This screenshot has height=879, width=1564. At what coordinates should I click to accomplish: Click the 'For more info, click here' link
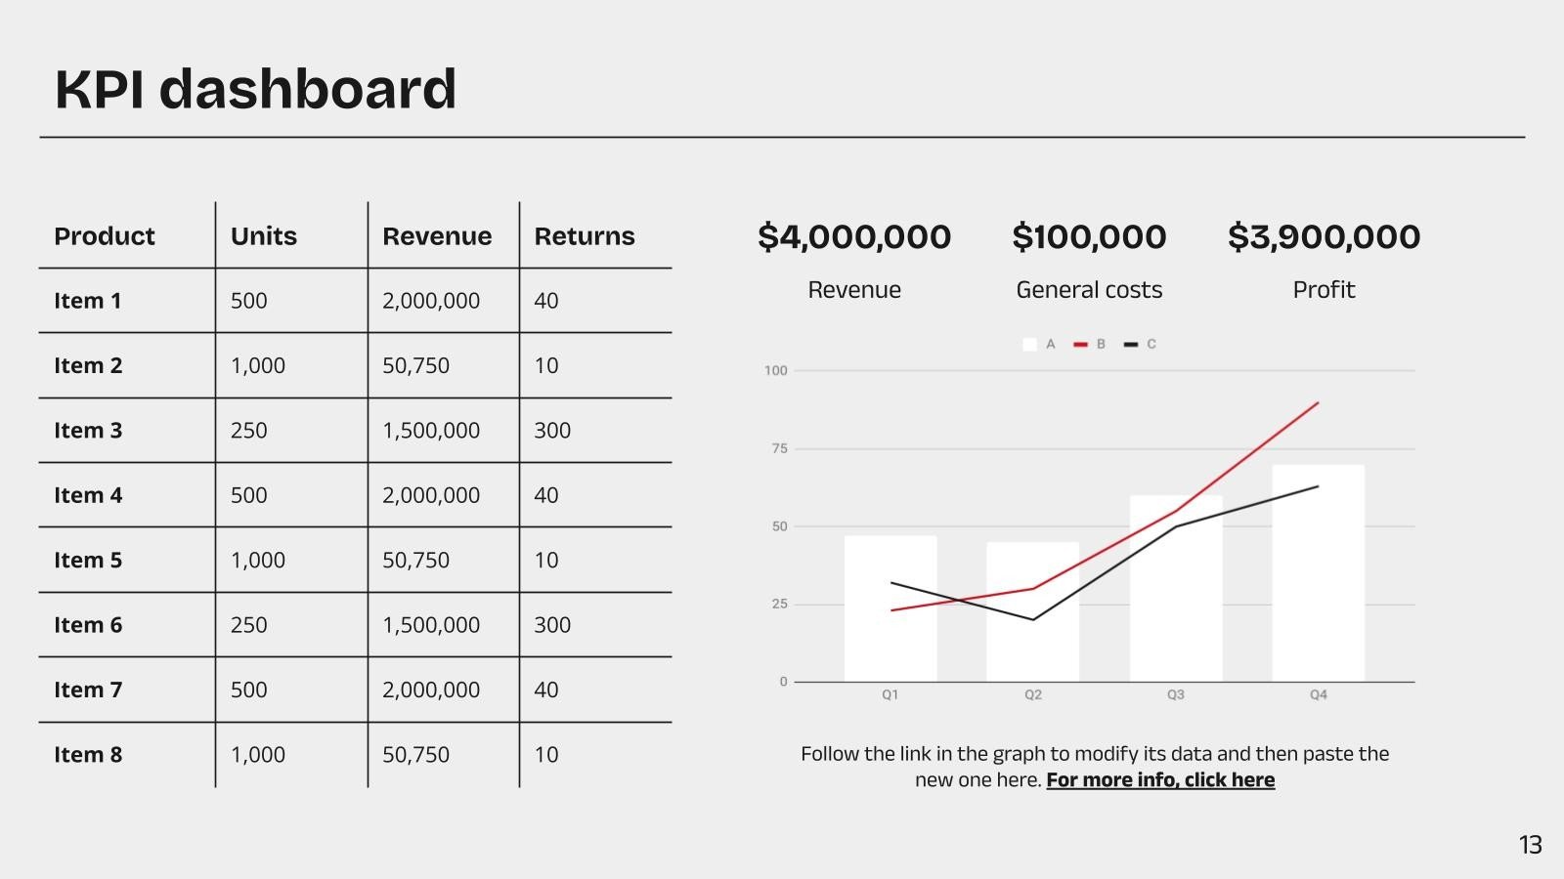coord(1160,780)
